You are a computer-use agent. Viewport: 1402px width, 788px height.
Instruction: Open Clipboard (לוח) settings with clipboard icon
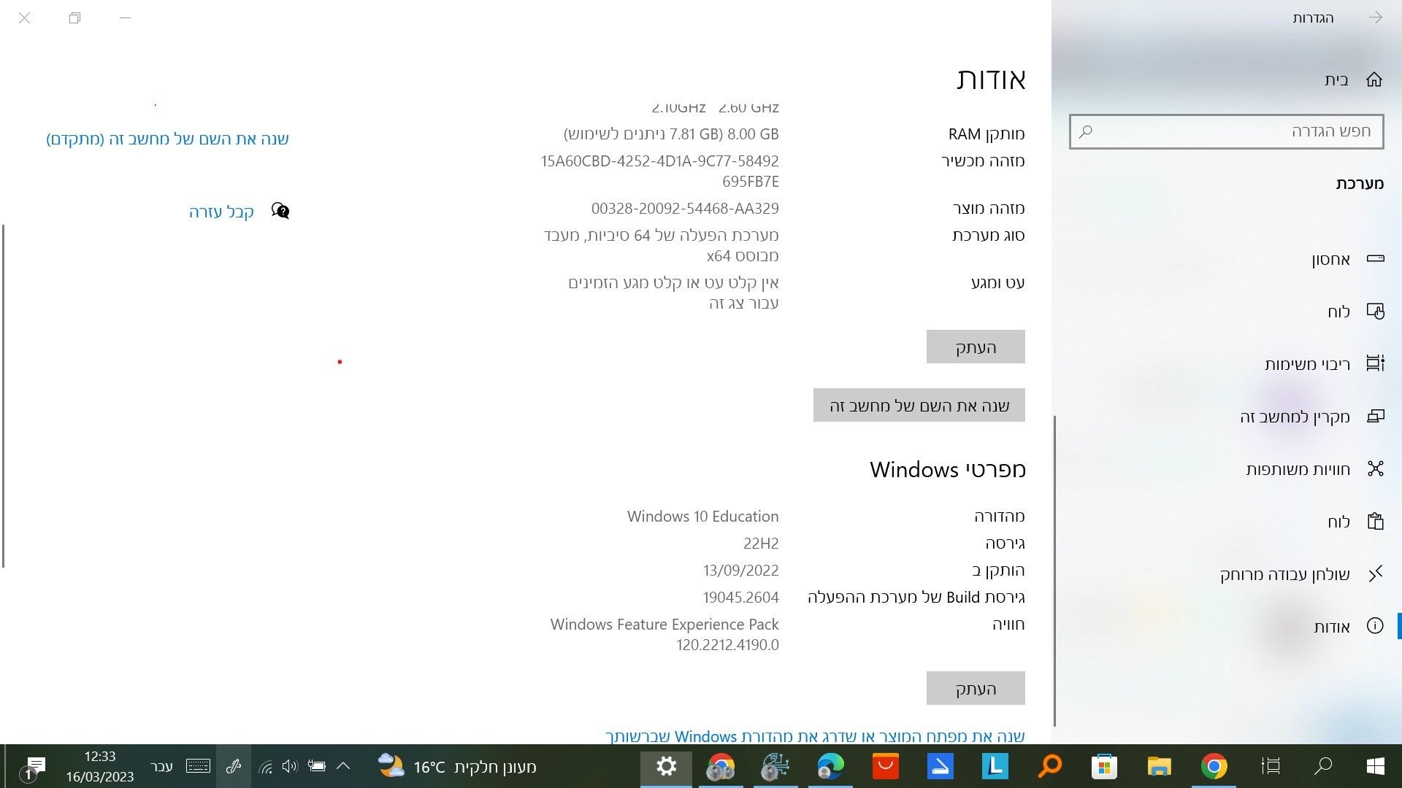pos(1355,522)
